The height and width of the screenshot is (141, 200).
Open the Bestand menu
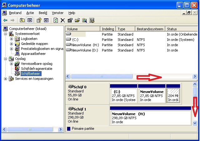tap(15, 13)
